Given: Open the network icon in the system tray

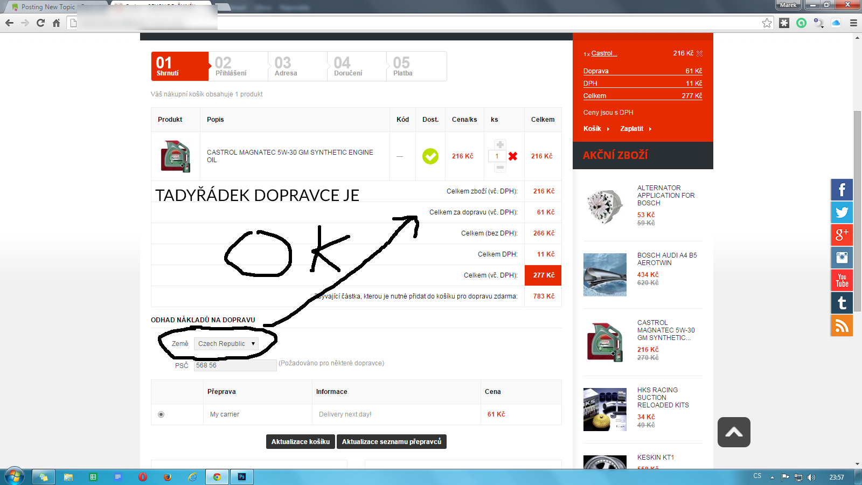Looking at the screenshot, I should pyautogui.click(x=798, y=477).
